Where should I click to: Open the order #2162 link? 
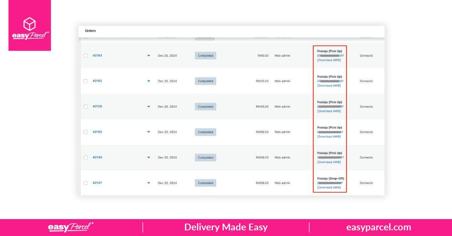(x=97, y=81)
